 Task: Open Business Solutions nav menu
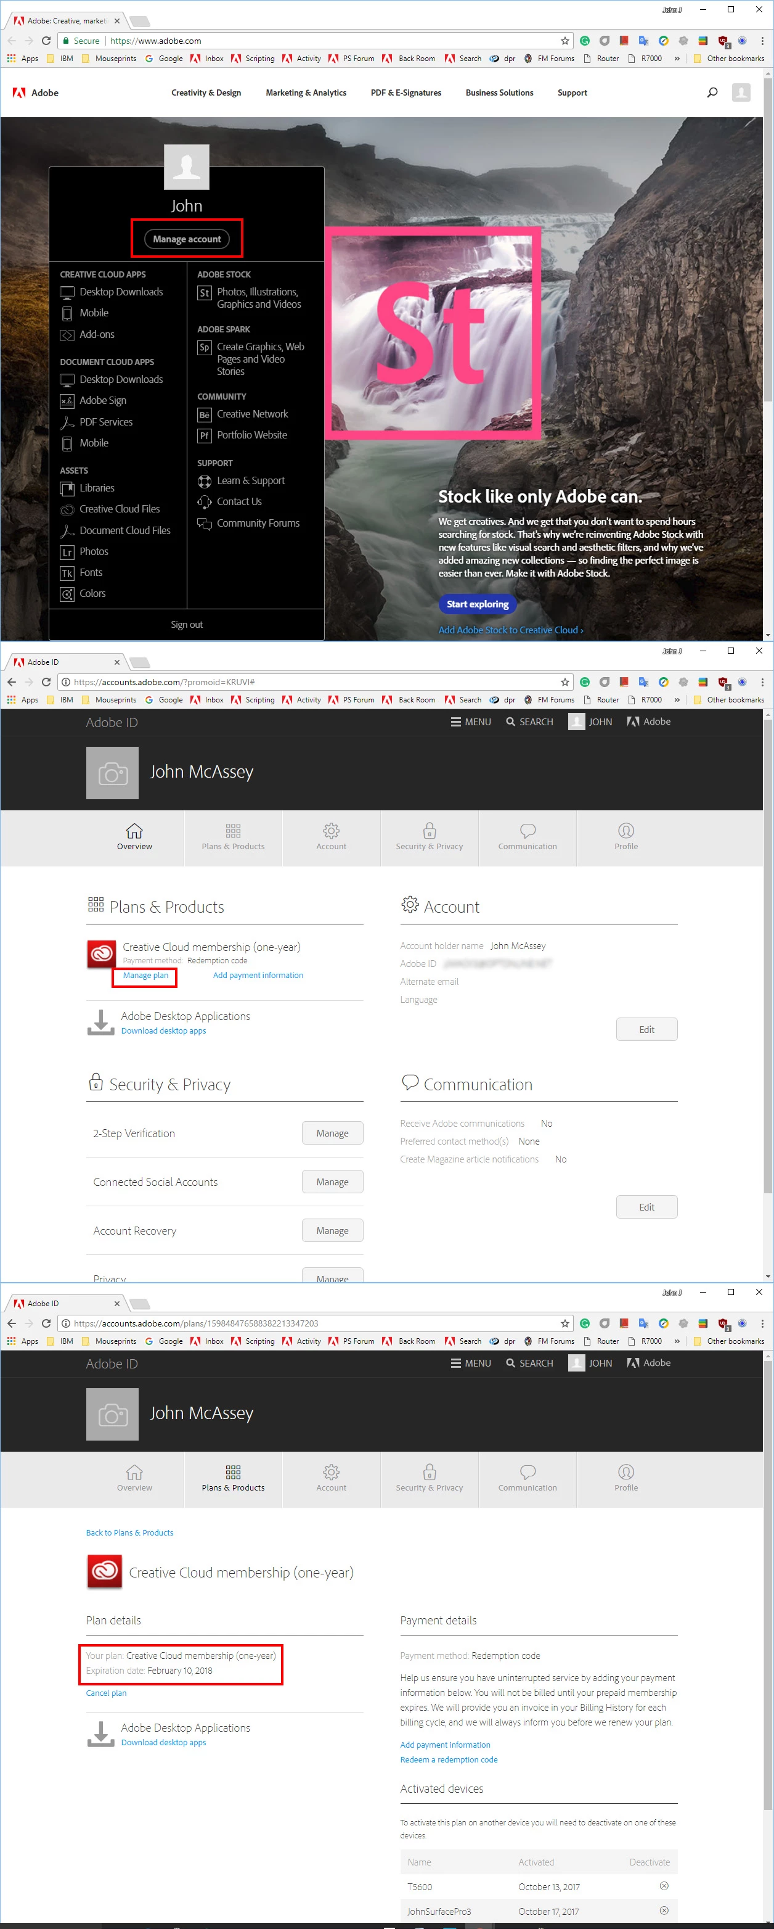coord(499,93)
